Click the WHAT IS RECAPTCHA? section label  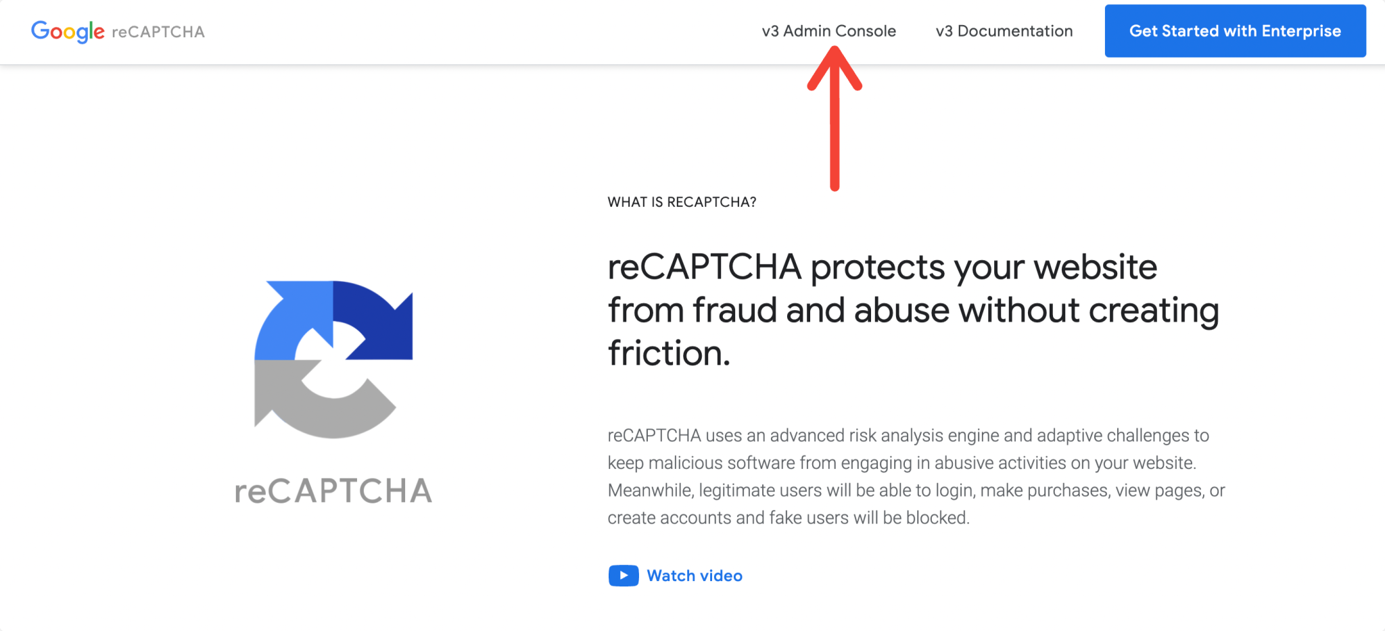click(682, 201)
